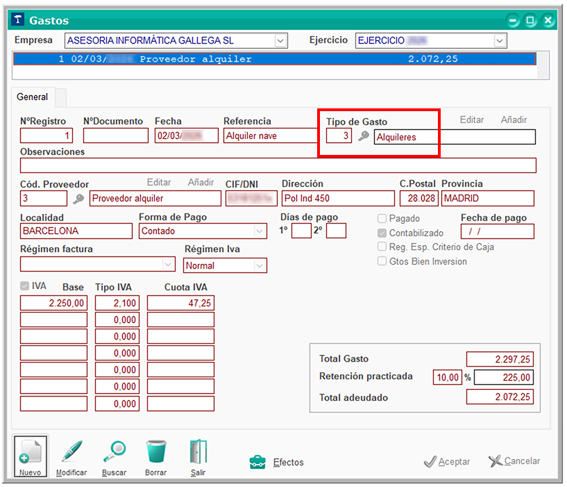The width and height of the screenshot is (567, 487).
Task: Click the Modificar pen icon
Action: click(71, 452)
